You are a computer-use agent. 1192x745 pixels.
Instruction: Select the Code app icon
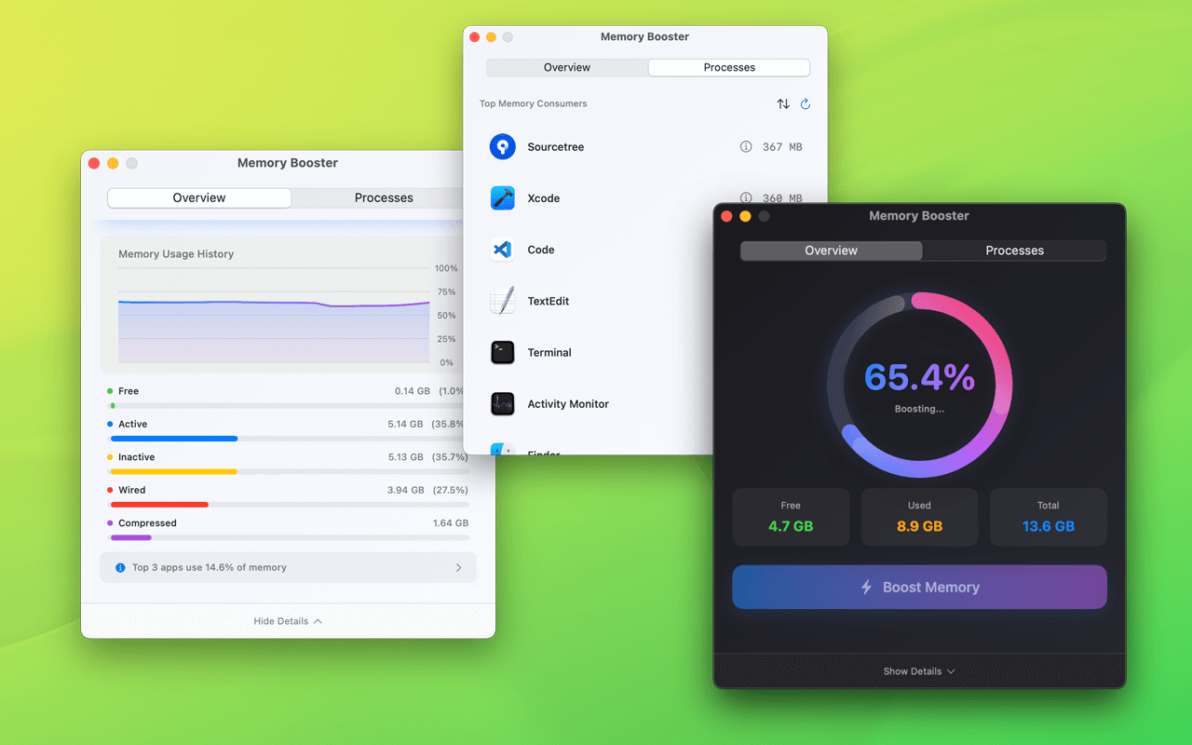tap(502, 249)
